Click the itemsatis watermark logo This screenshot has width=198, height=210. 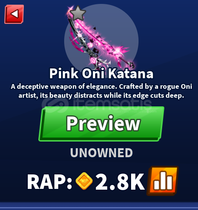55,104
